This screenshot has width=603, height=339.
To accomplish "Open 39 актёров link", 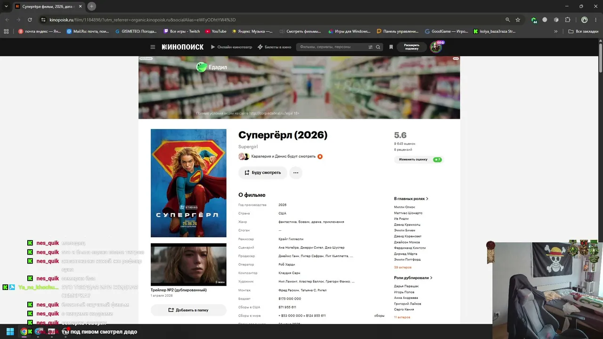I will (x=403, y=267).
